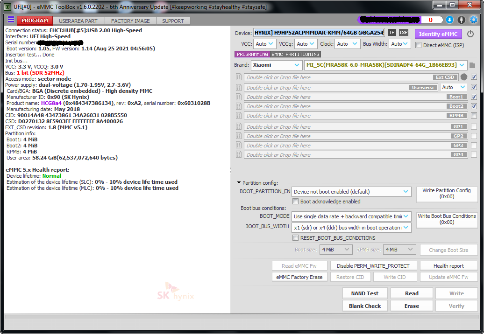Click file icon for Boot1 row

pos(239,97)
